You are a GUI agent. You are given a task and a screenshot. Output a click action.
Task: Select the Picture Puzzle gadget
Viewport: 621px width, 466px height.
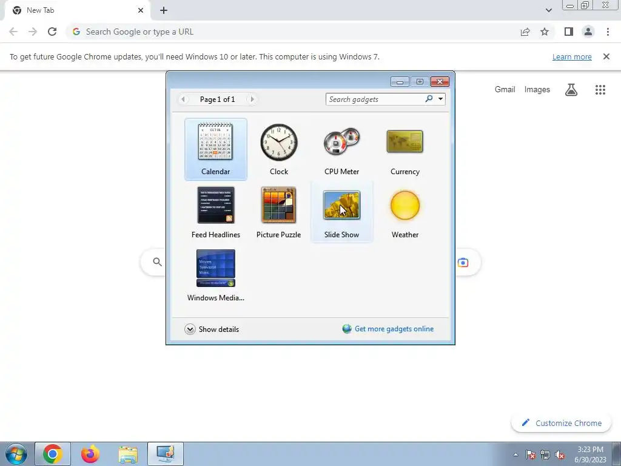[x=279, y=212]
